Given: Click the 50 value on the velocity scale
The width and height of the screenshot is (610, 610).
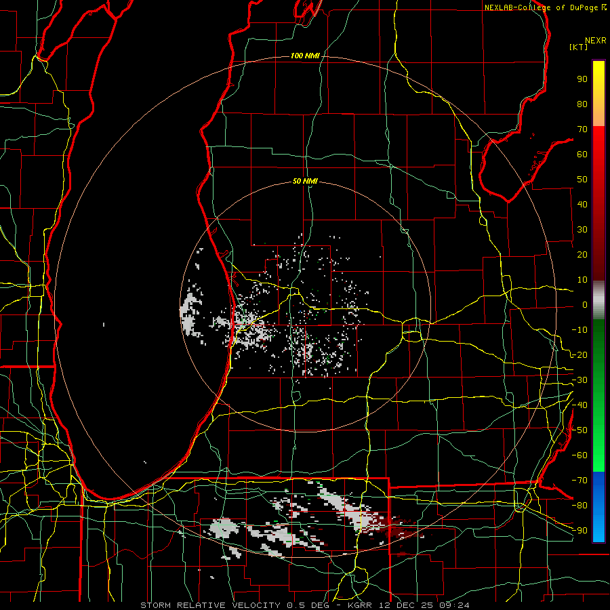Looking at the screenshot, I should (x=582, y=180).
